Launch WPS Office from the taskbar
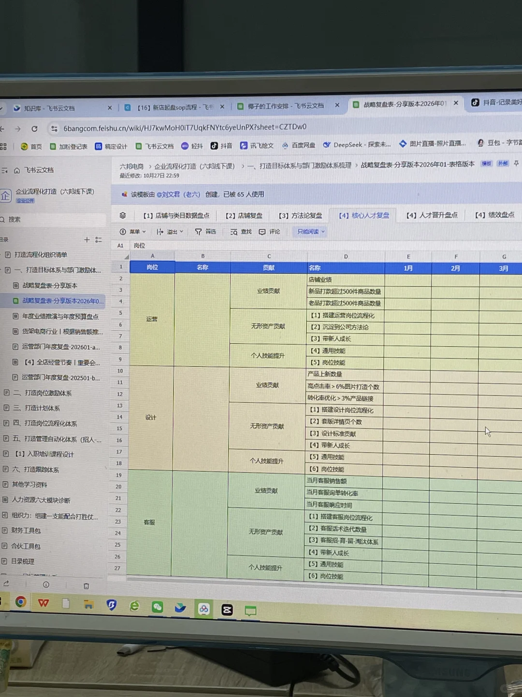This screenshot has width=522, height=697. click(x=43, y=603)
